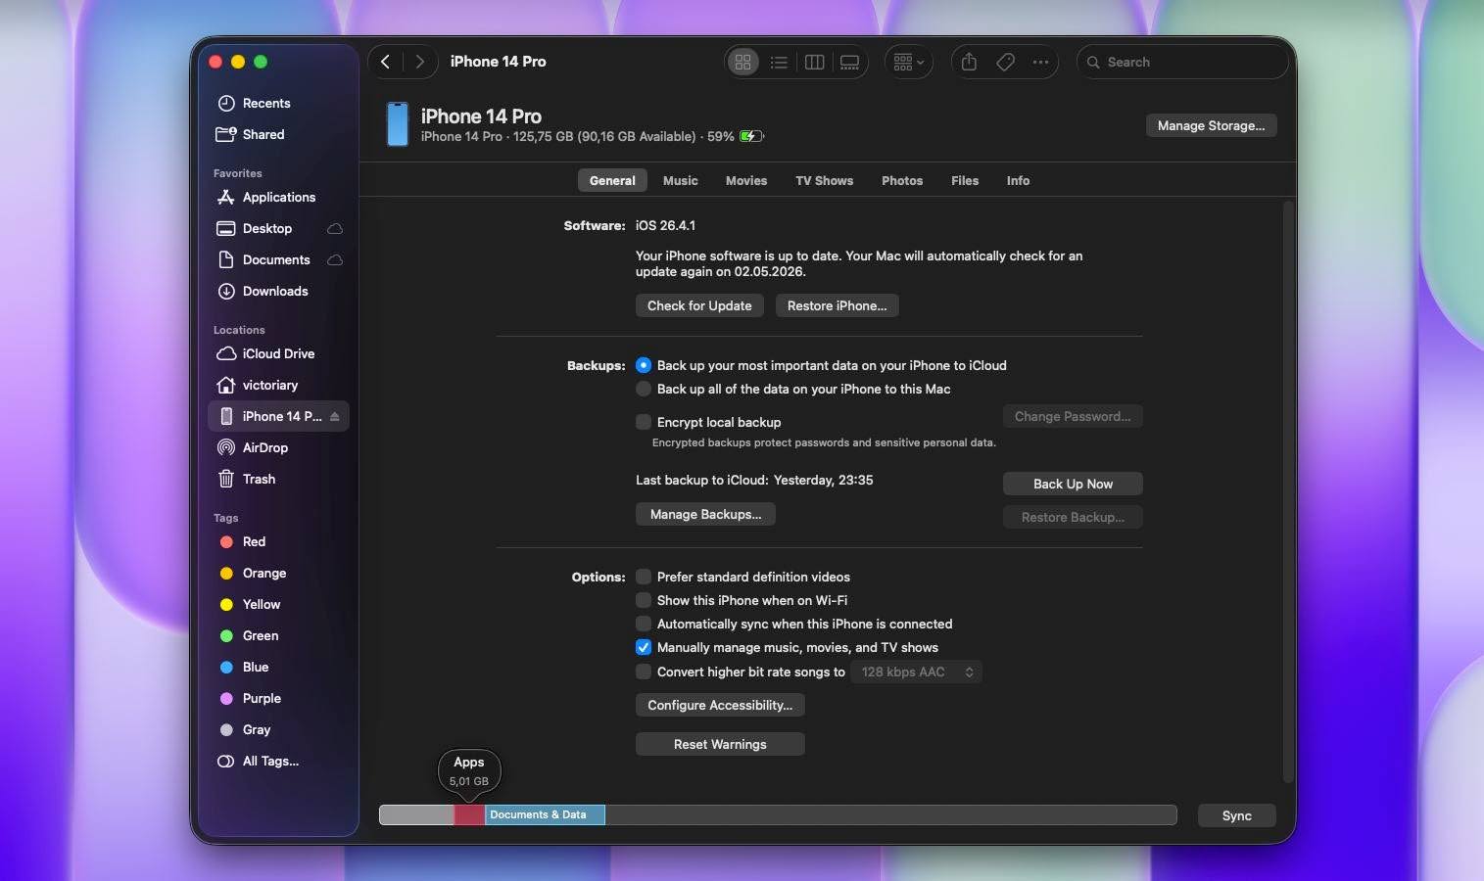Open Applications in the sidebar
The height and width of the screenshot is (881, 1484).
[x=278, y=197]
